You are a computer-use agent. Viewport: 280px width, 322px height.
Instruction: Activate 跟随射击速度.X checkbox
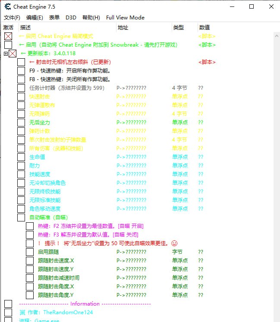[x=30, y=261]
